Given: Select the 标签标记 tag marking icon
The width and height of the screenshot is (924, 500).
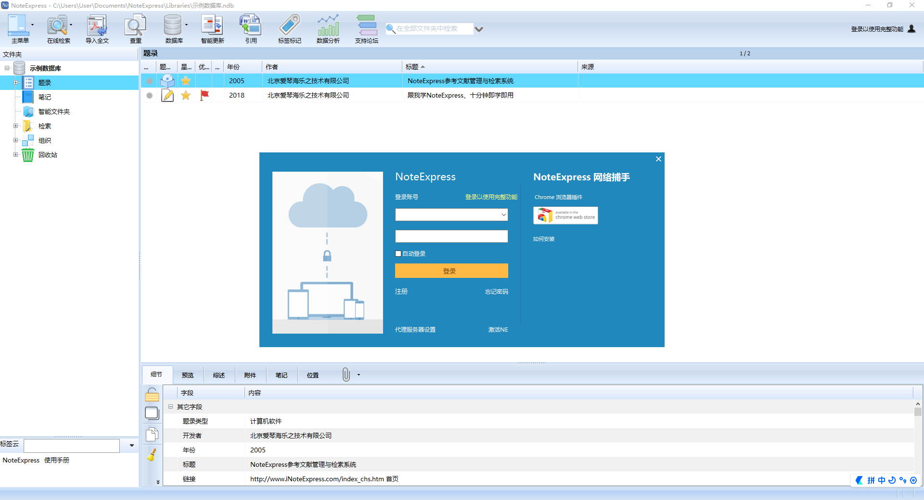Looking at the screenshot, I should click(x=289, y=29).
